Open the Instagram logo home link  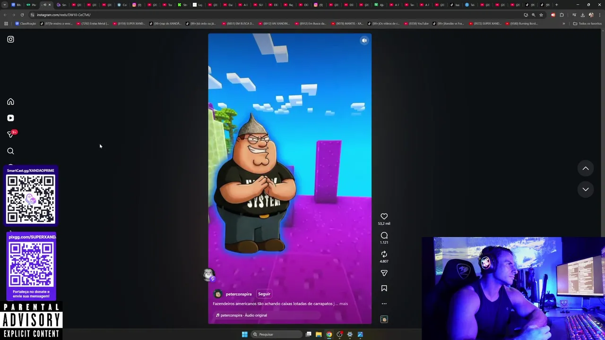coord(10,39)
